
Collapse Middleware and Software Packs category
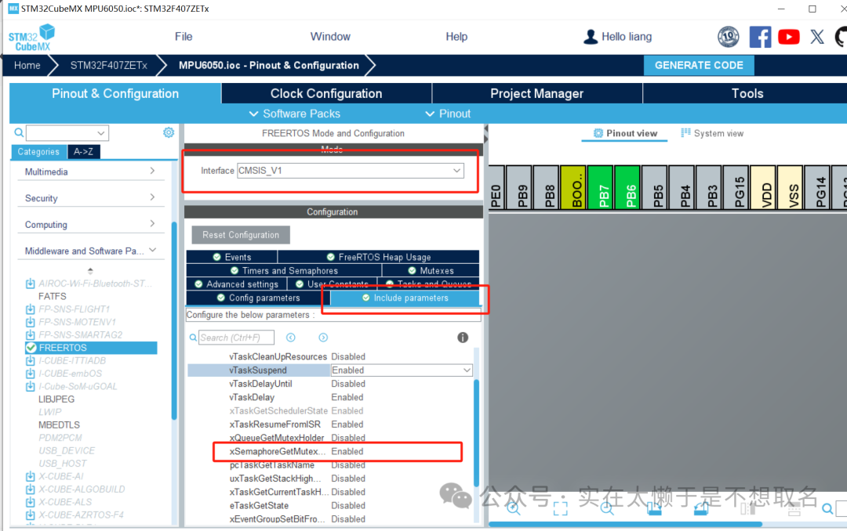pos(152,250)
